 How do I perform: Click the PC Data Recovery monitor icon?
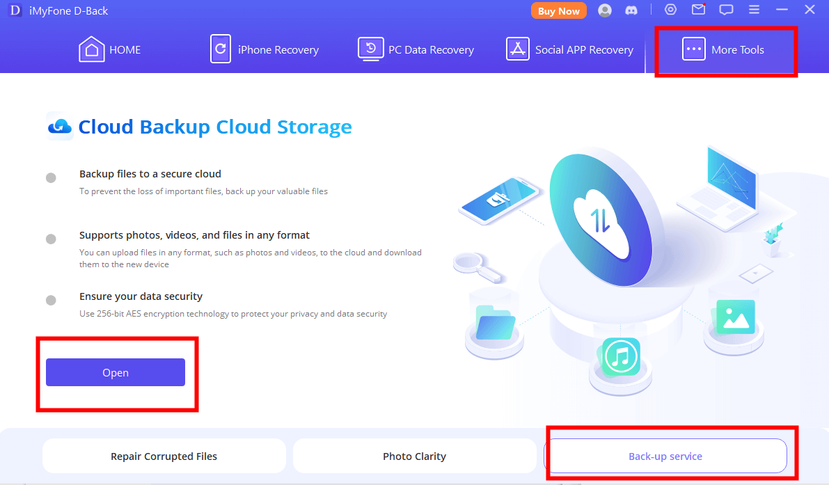click(370, 49)
